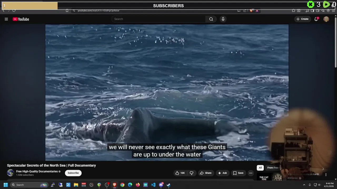Switch to Brave in the taskbar
This screenshot has height=189, width=337.
(x=115, y=185)
